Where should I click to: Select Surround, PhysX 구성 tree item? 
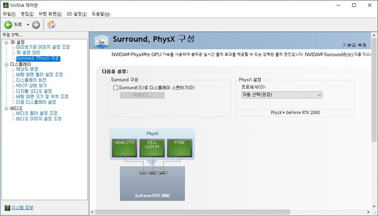38,58
